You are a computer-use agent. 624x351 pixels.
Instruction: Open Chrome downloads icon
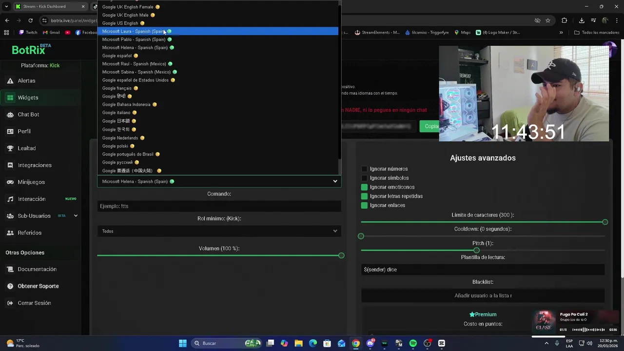582,20
